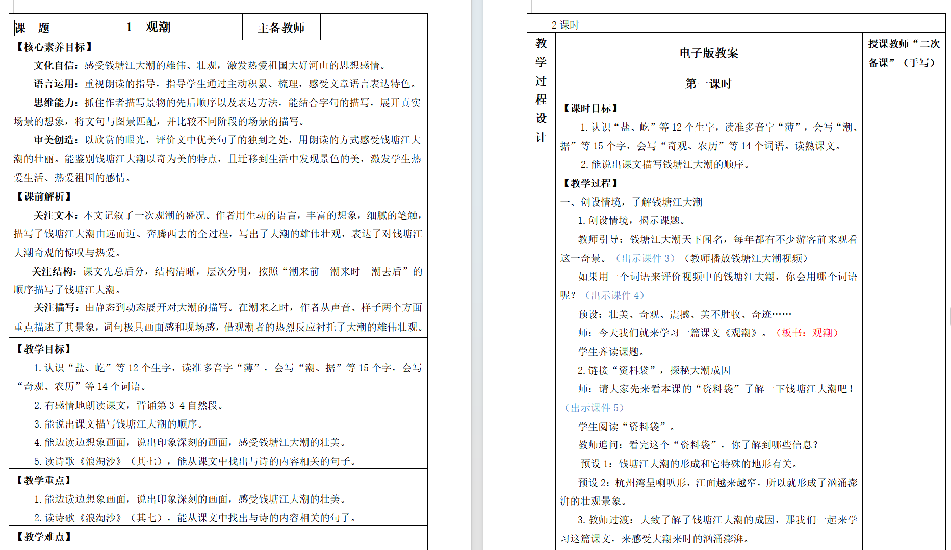Click the heading '【核心素养目标】'

55,47
